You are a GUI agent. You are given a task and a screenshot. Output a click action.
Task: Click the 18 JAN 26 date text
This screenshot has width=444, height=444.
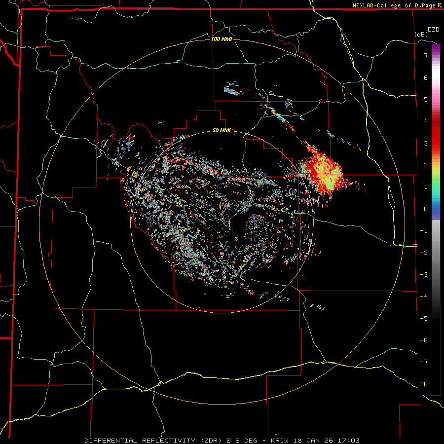313,441
